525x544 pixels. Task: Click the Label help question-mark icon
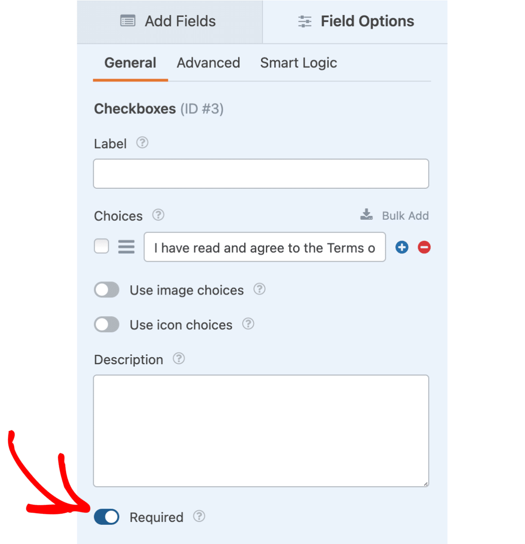point(142,143)
